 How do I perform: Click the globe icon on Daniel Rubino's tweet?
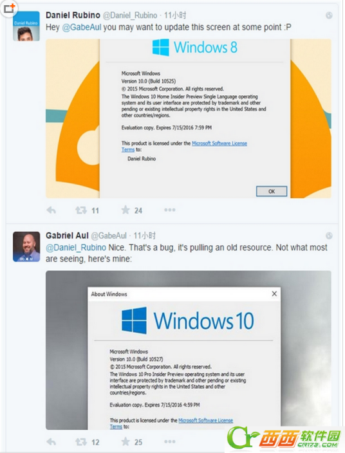pos(329,15)
